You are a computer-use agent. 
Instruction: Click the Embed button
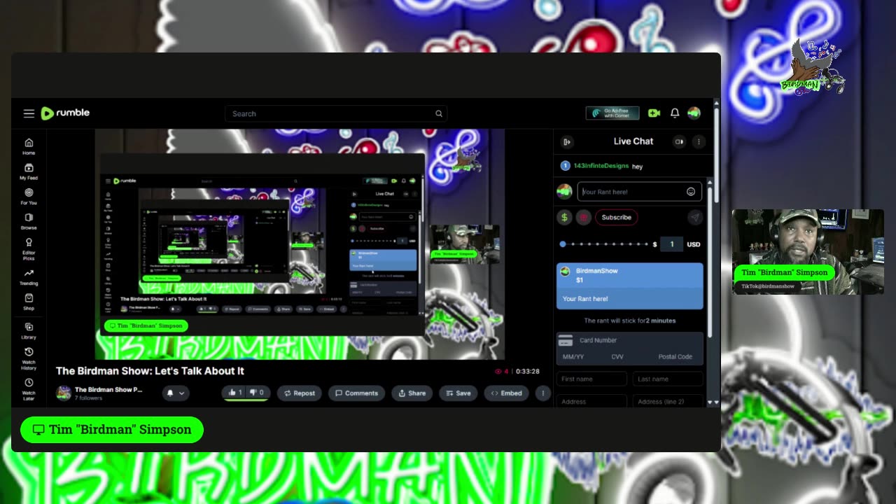pyautogui.click(x=506, y=393)
